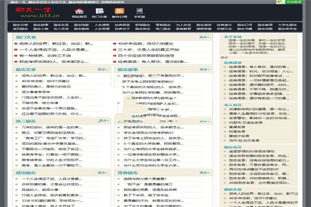The height and width of the screenshot is (207, 311).
Task: Click the 励志名言 sidebar heading
Action: click(x=233, y=147)
